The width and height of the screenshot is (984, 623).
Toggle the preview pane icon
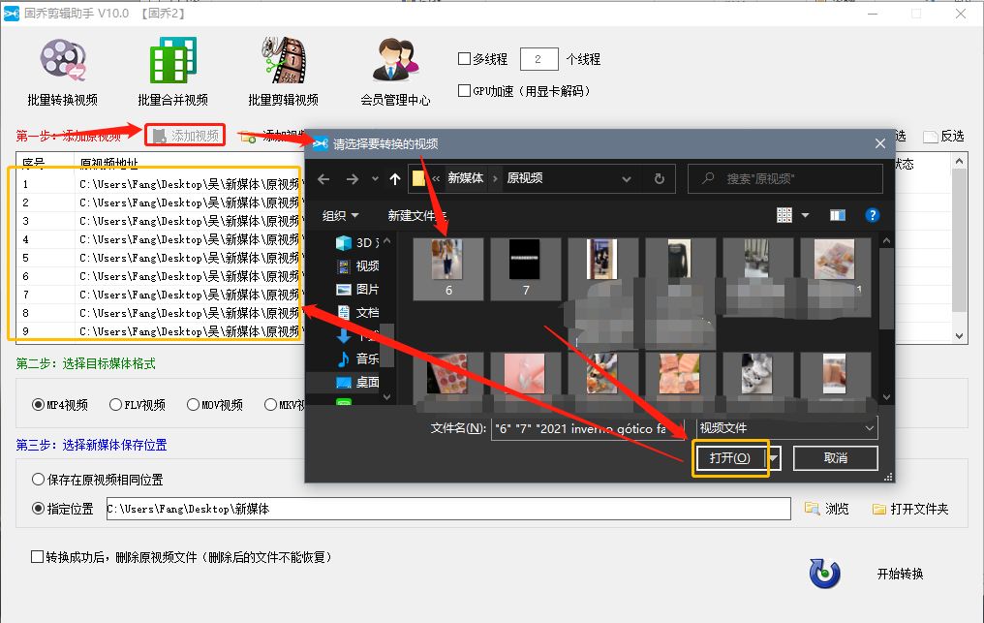[838, 215]
